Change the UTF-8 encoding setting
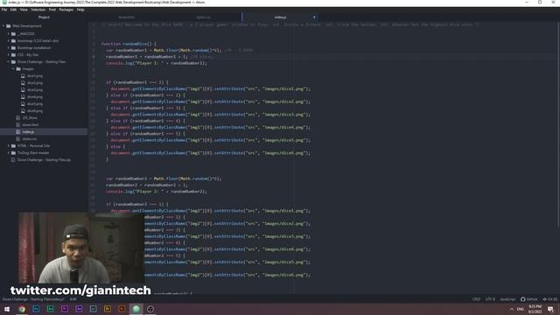The height and width of the screenshot is (315, 560). (x=490, y=299)
